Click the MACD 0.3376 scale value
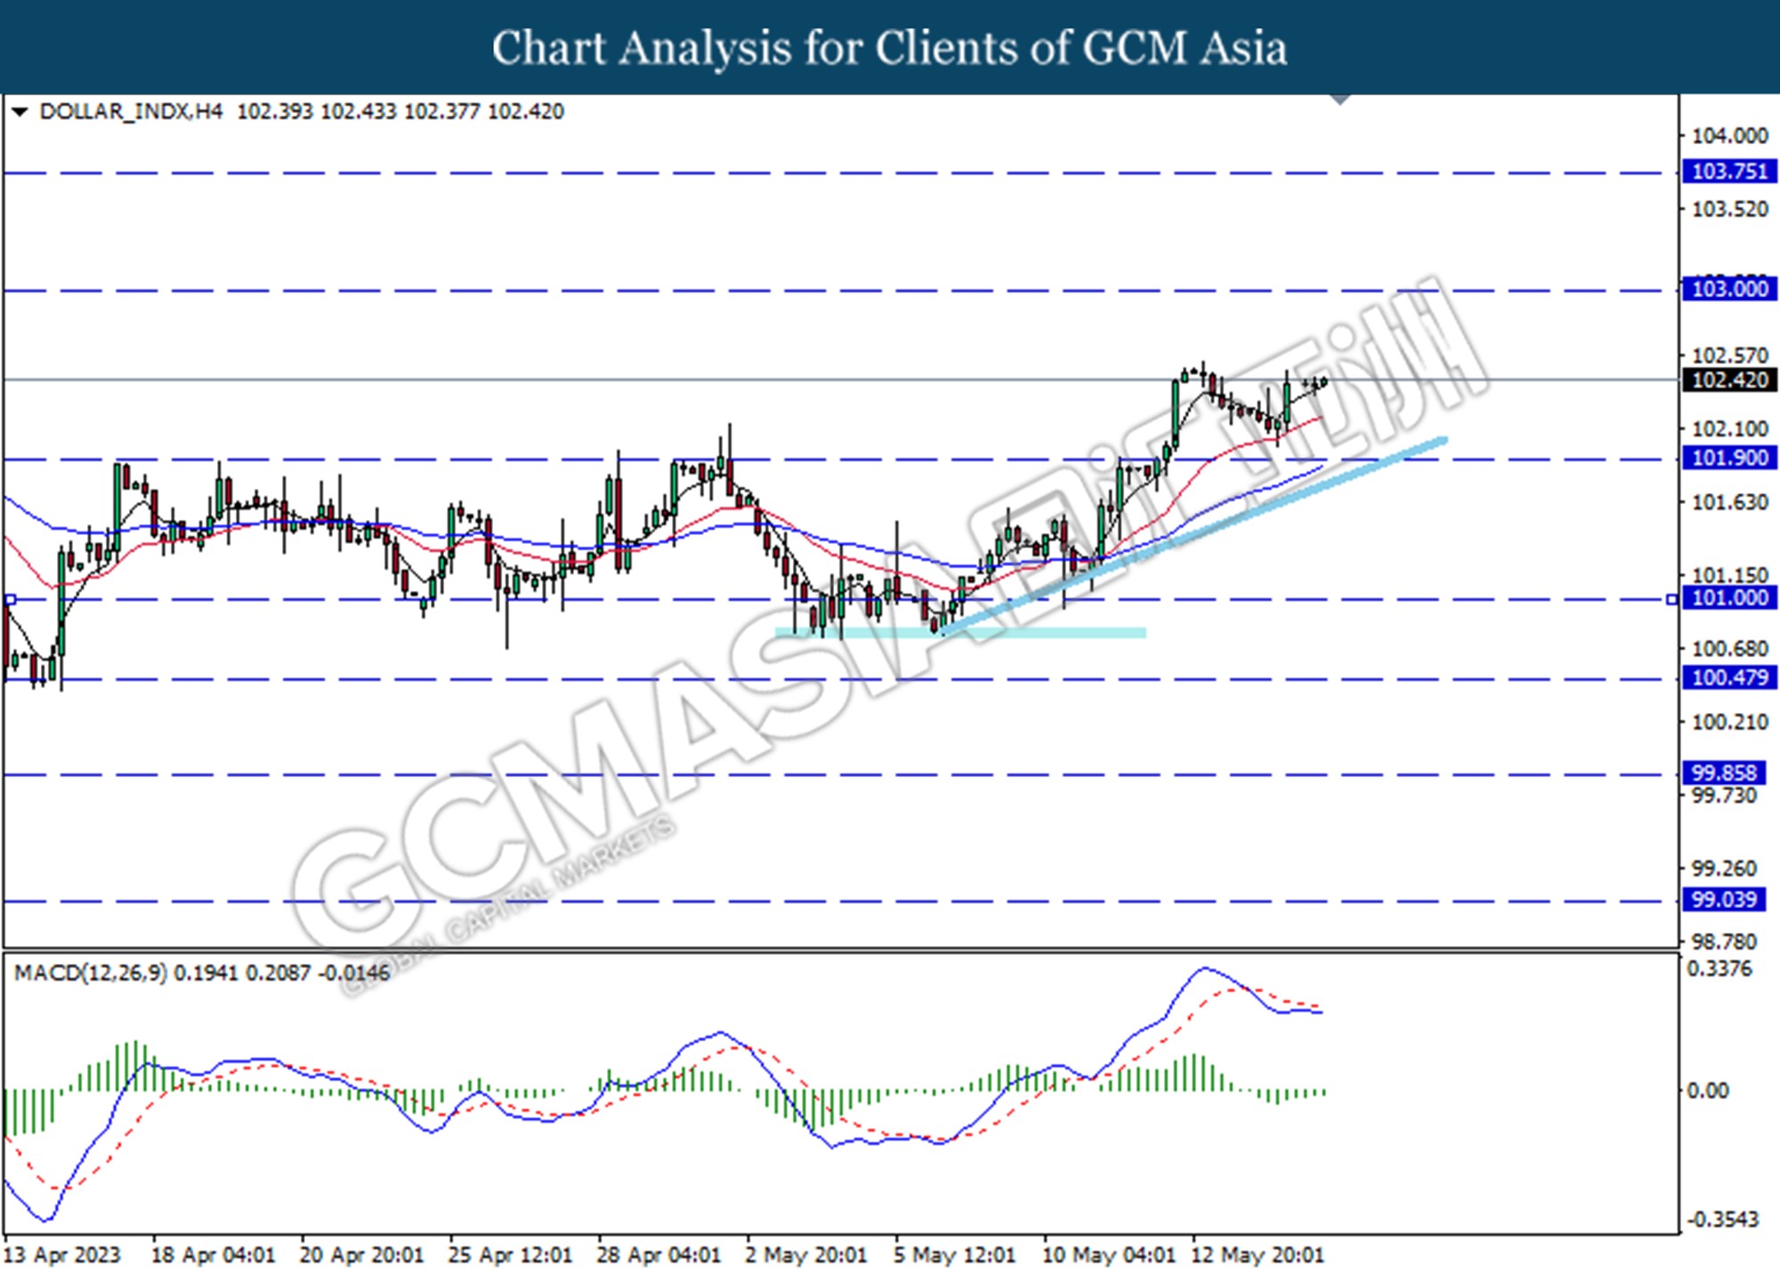This screenshot has height=1271, width=1780. 1719,968
